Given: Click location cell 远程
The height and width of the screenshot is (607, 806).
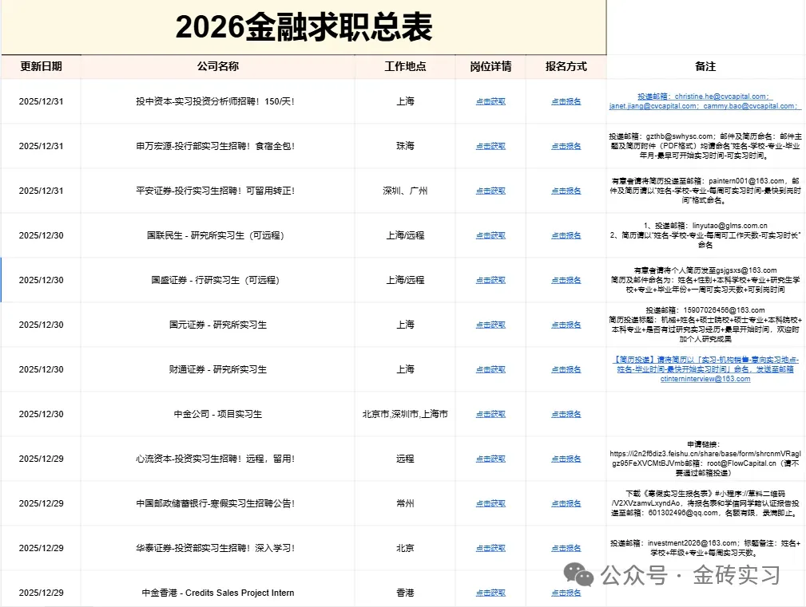Looking at the screenshot, I should tap(405, 459).
